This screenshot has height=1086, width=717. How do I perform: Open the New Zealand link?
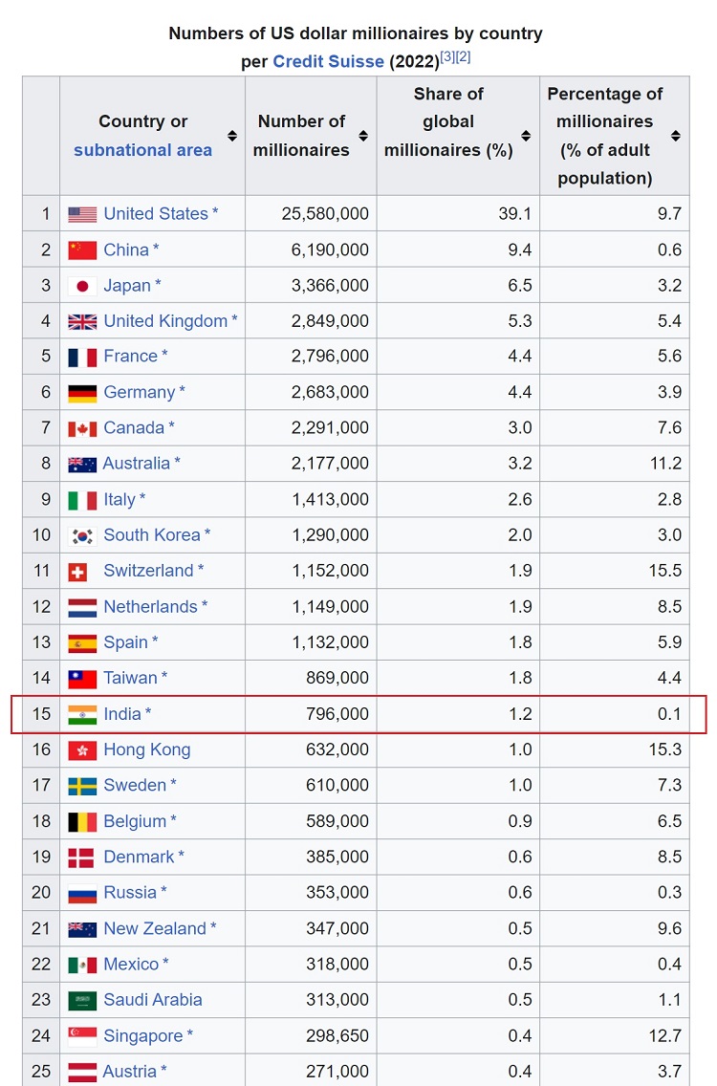point(155,929)
